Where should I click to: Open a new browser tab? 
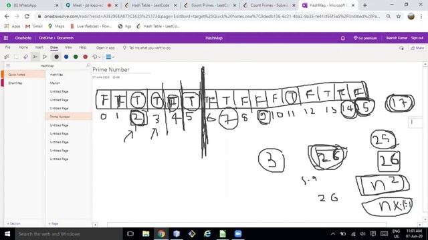[365, 5]
